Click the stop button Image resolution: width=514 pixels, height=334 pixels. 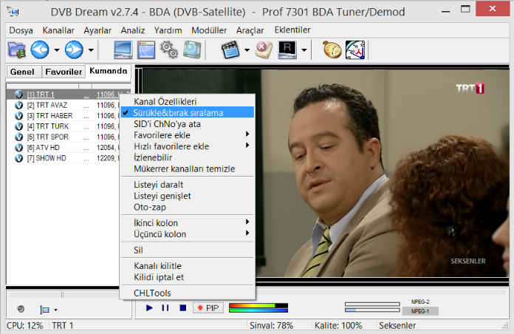coord(183,307)
